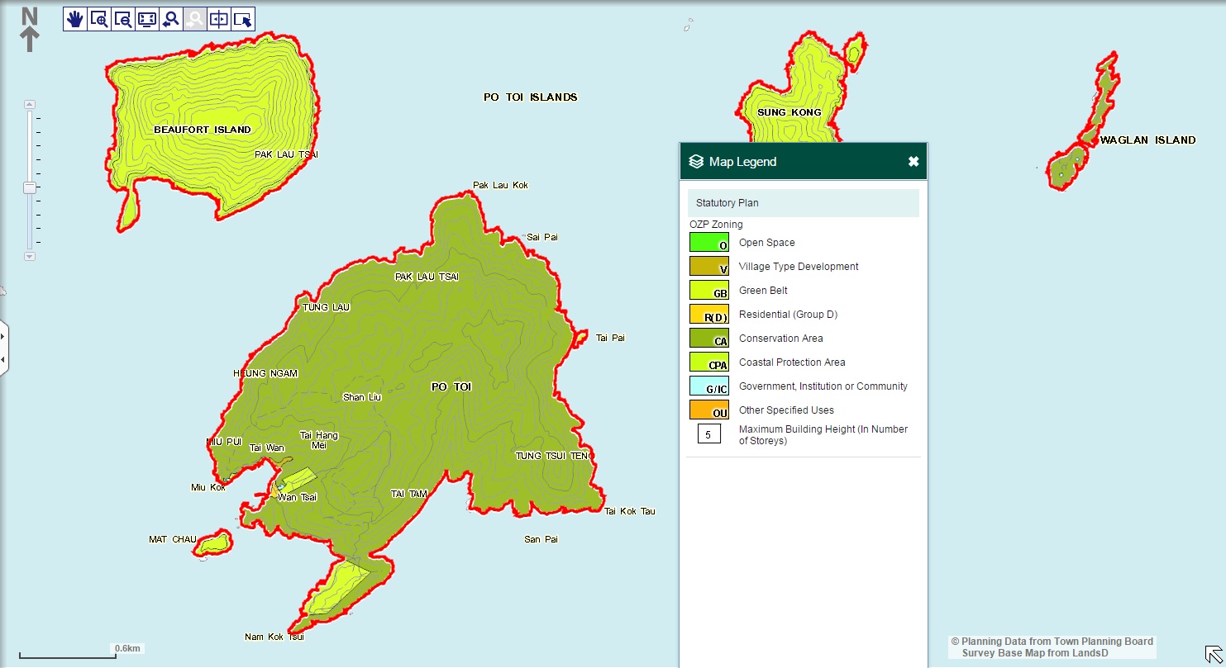Click the PO TOI island label
1226x668 pixels.
click(x=451, y=386)
